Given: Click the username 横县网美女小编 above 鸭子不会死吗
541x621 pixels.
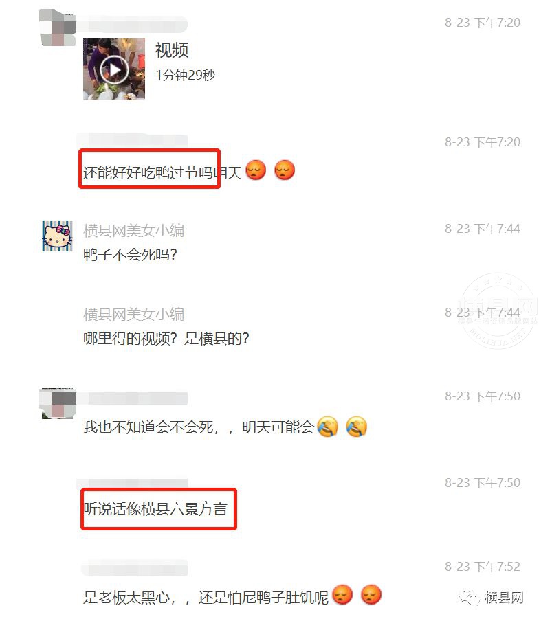Looking at the screenshot, I should click(133, 231).
